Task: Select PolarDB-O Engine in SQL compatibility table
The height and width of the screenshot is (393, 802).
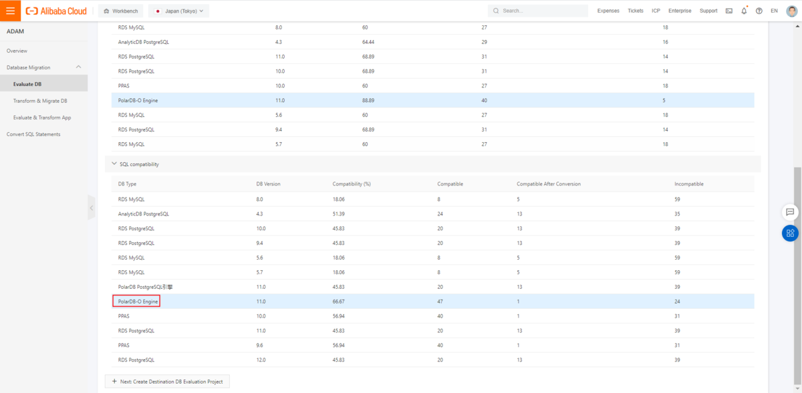Action: click(138, 302)
